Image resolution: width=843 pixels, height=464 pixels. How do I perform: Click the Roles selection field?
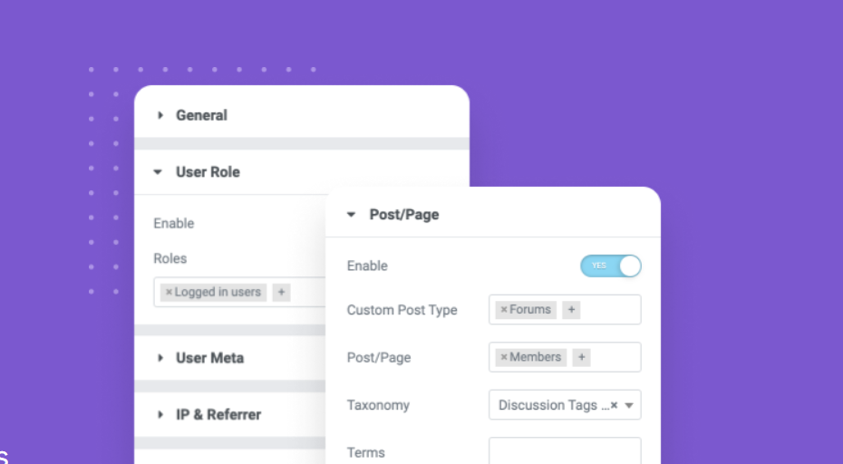(308, 293)
